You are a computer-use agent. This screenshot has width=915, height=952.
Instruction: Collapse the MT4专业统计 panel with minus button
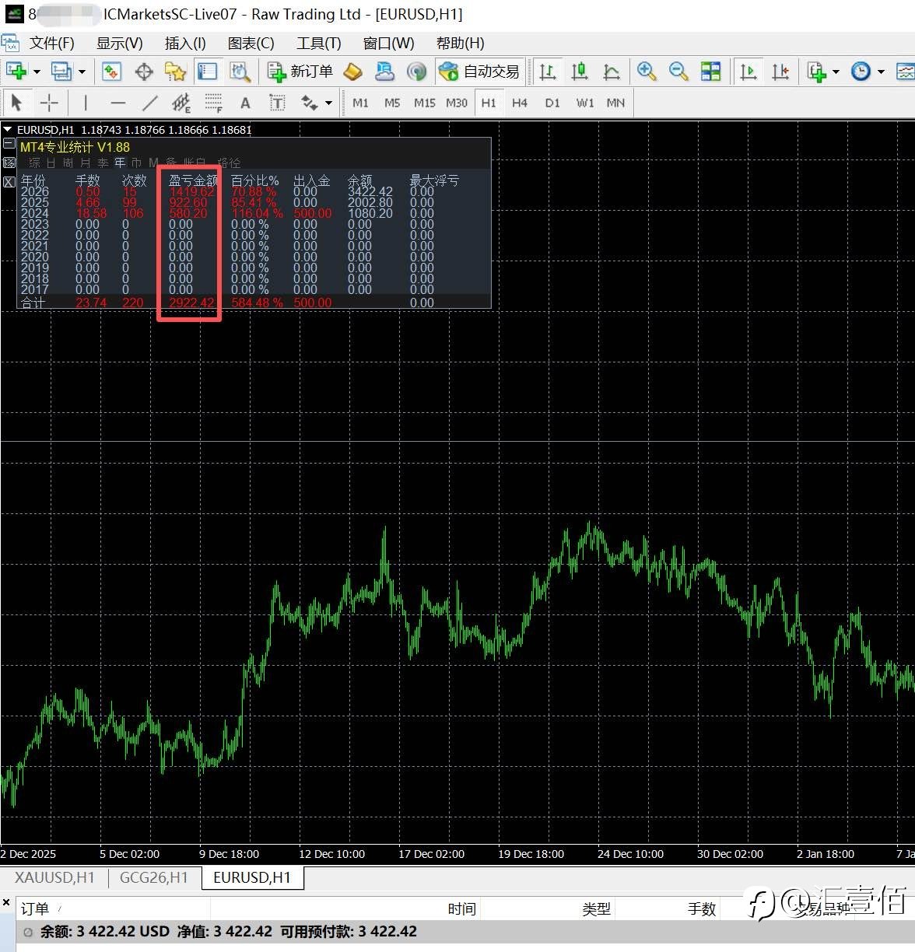9,144
